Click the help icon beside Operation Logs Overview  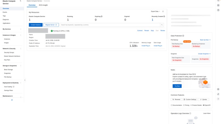tap(190, 113)
